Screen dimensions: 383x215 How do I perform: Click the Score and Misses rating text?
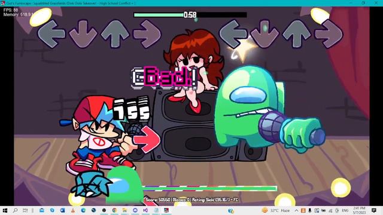pos(191,199)
